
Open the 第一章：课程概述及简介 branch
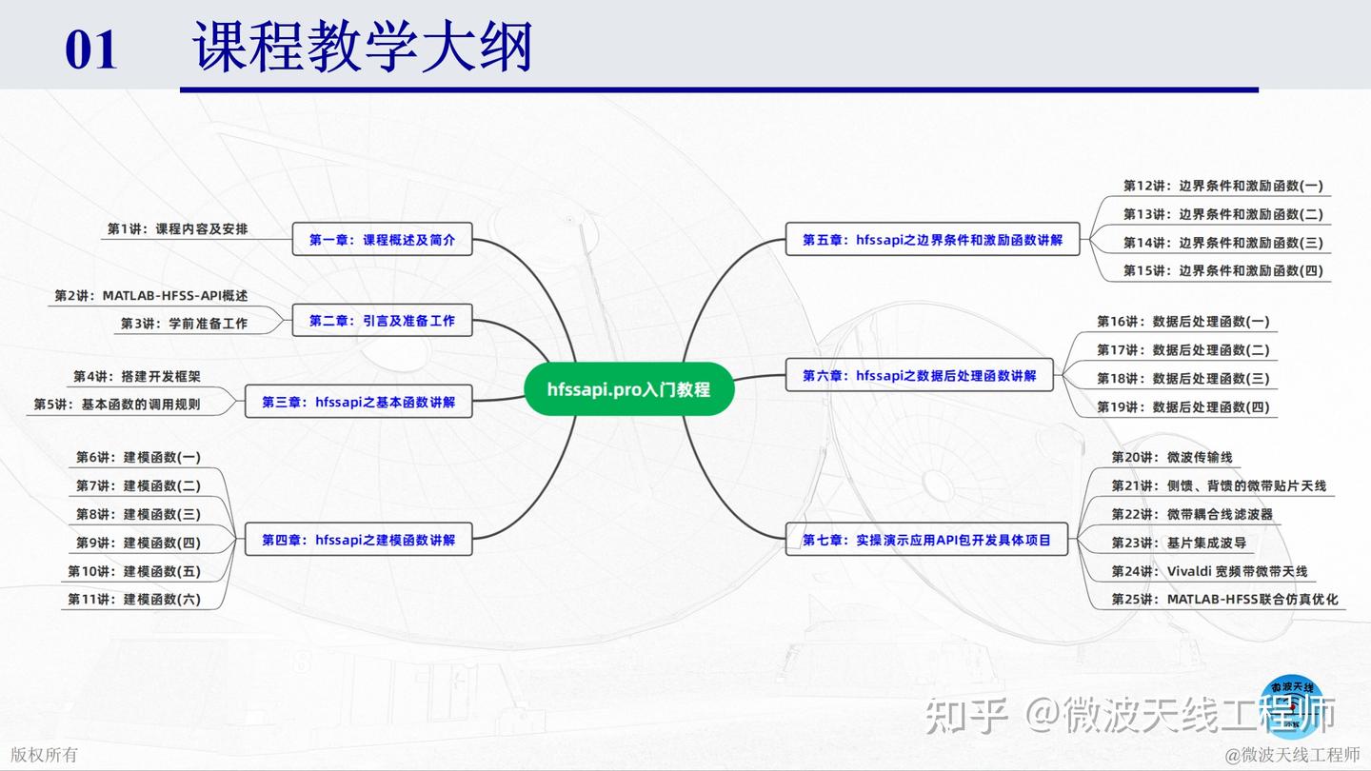385,240
